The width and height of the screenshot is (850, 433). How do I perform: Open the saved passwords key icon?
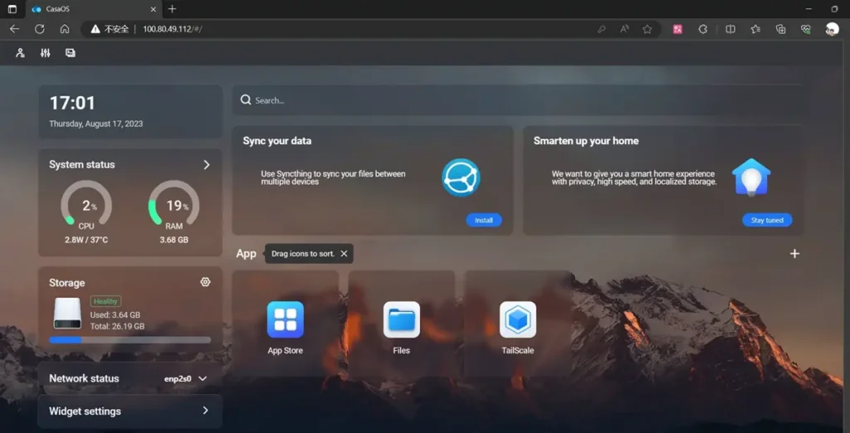[601, 29]
